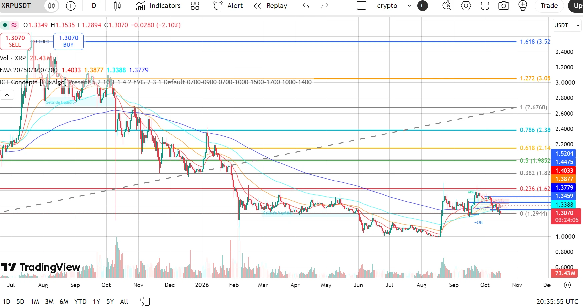Collapse the indicator legend with the chevron

(7, 95)
